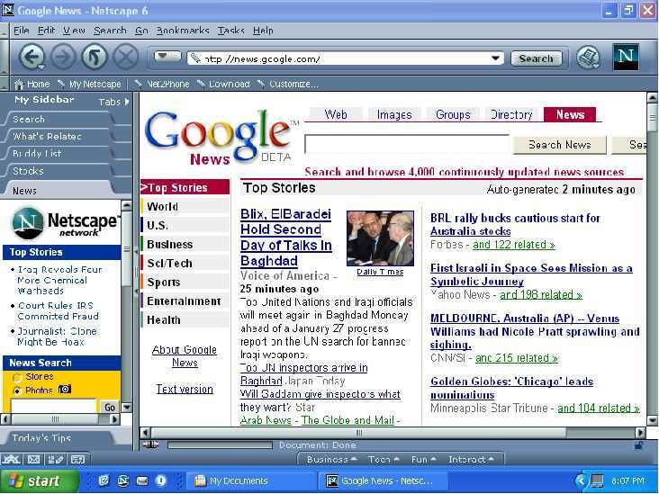Go forward with the Forward arrow button

click(63, 57)
